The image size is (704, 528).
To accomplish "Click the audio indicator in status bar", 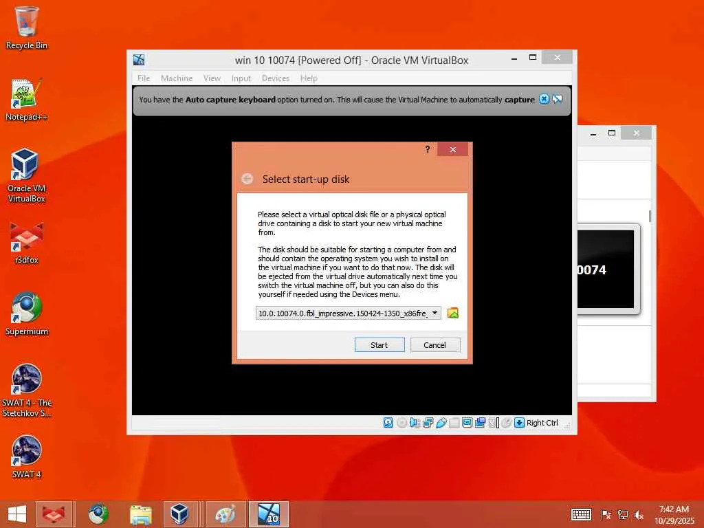I will tap(415, 423).
